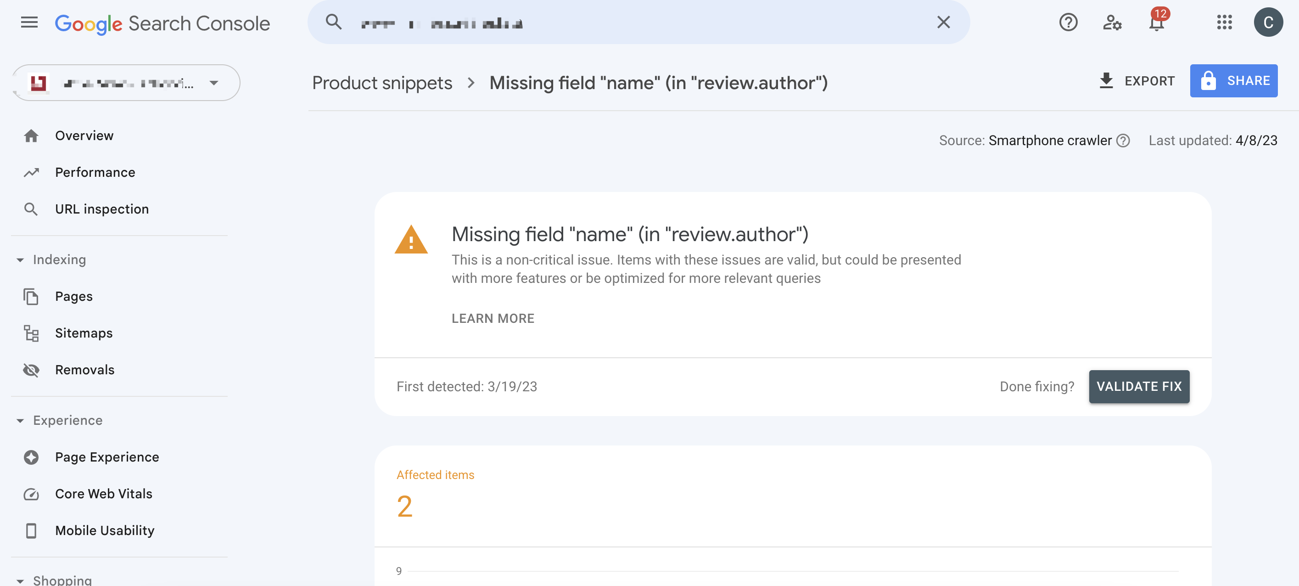The width and height of the screenshot is (1299, 586).
Task: Clear the search field with X icon
Action: (x=943, y=22)
